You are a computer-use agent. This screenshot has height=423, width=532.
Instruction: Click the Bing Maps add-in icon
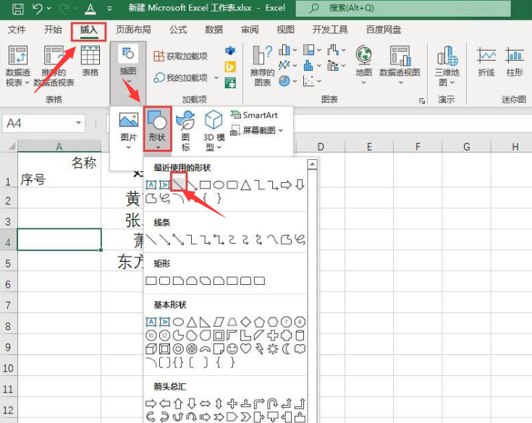click(230, 67)
